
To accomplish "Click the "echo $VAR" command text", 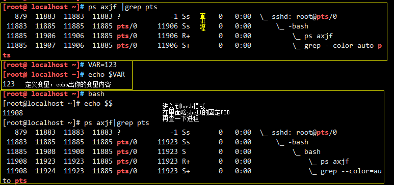I will point(107,74).
